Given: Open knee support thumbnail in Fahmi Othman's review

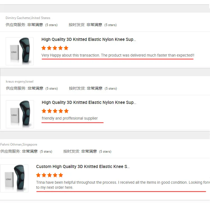Looking at the screenshot, I should point(14,178).
